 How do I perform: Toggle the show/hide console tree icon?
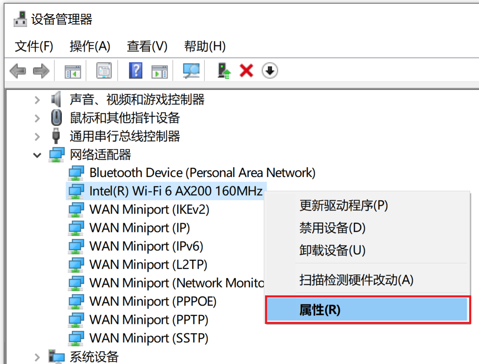point(73,71)
